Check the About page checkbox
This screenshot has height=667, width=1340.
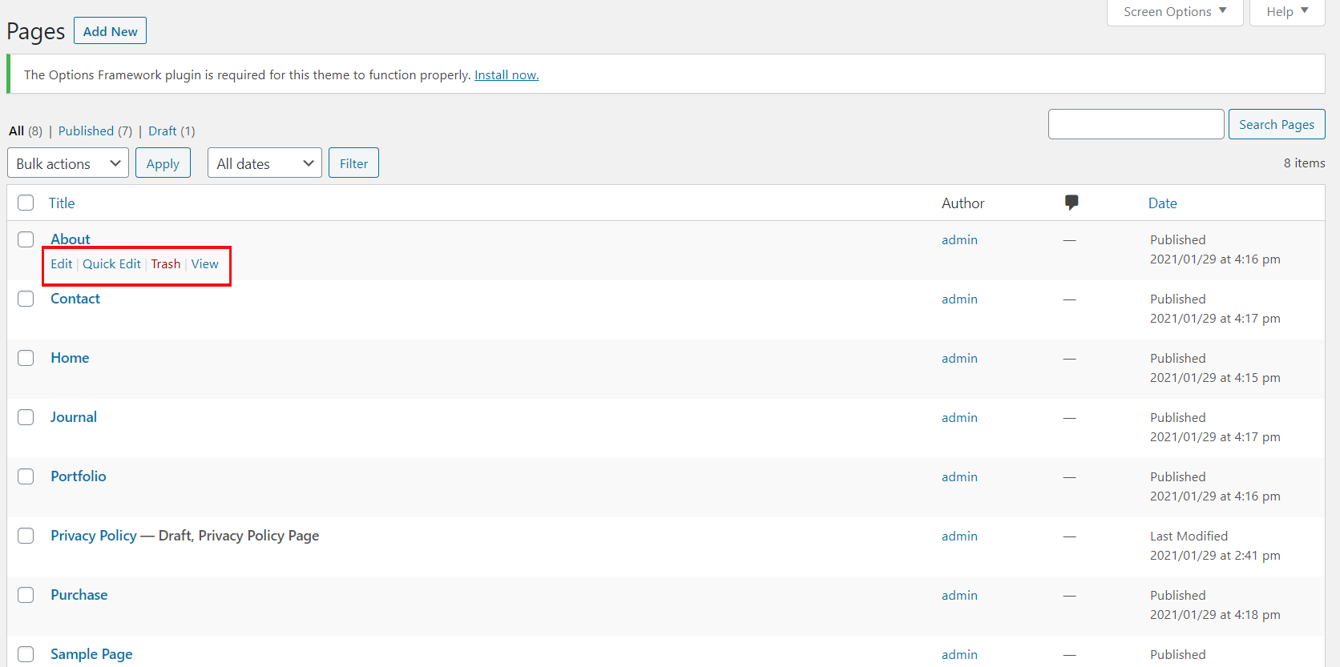click(x=26, y=239)
